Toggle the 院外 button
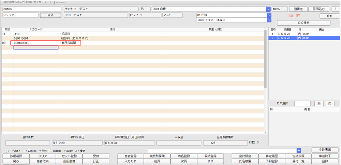The width and height of the screenshot is (341, 165). click(50, 15)
